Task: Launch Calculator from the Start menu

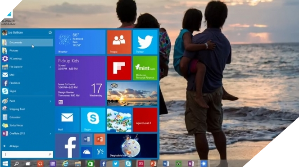Action: 27,117
